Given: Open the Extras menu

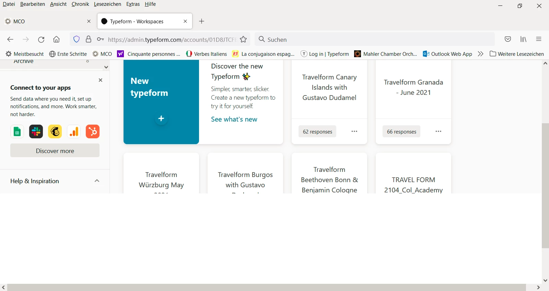Looking at the screenshot, I should [133, 4].
